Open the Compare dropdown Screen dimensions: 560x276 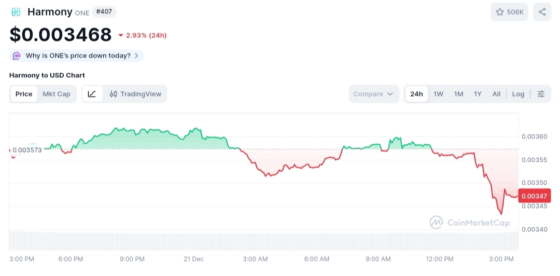point(373,94)
